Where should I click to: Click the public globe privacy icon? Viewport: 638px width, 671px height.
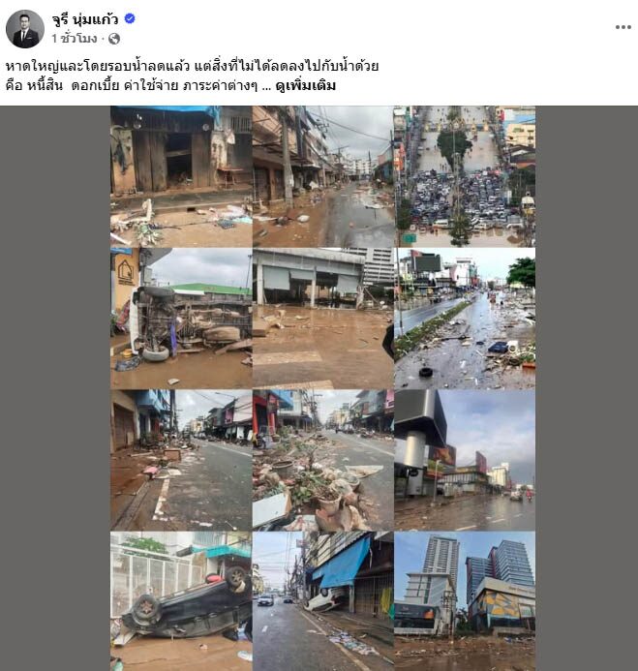coord(114,39)
